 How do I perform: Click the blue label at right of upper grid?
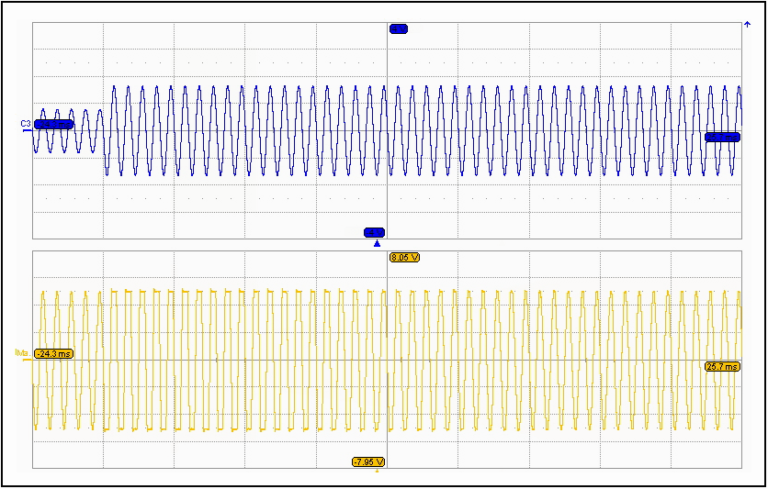click(x=722, y=137)
